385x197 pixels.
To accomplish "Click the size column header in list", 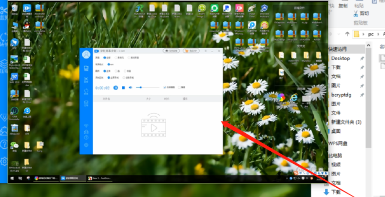I will [x=148, y=99].
